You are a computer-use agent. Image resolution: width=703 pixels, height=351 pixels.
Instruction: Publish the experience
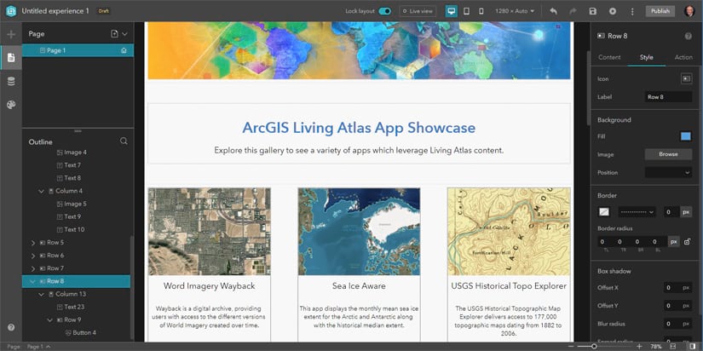pyautogui.click(x=660, y=11)
